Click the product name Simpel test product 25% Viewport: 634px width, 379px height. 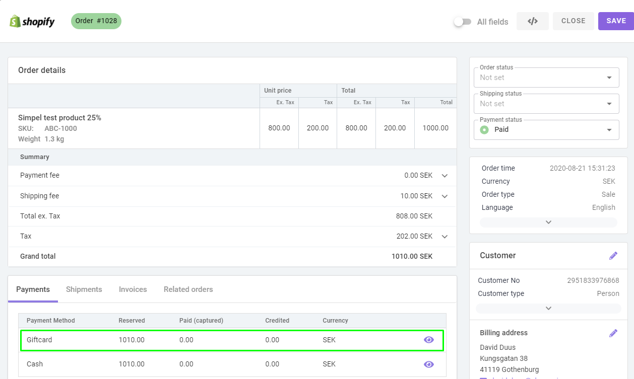[59, 118]
